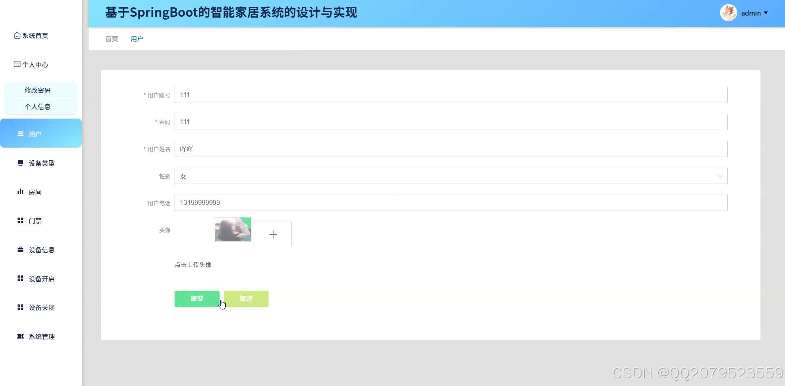Switch to the 首页 breadcrumb tab

(x=111, y=38)
